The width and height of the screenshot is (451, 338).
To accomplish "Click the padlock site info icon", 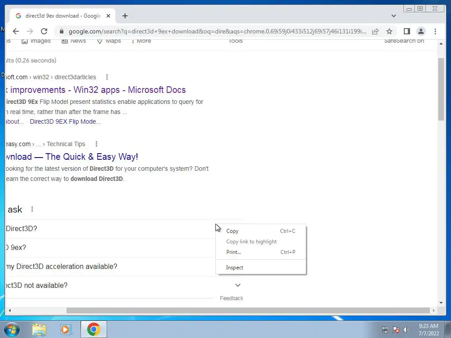I will coord(61,31).
